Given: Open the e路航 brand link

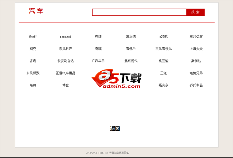Looking at the screenshot, I should 163,36.
